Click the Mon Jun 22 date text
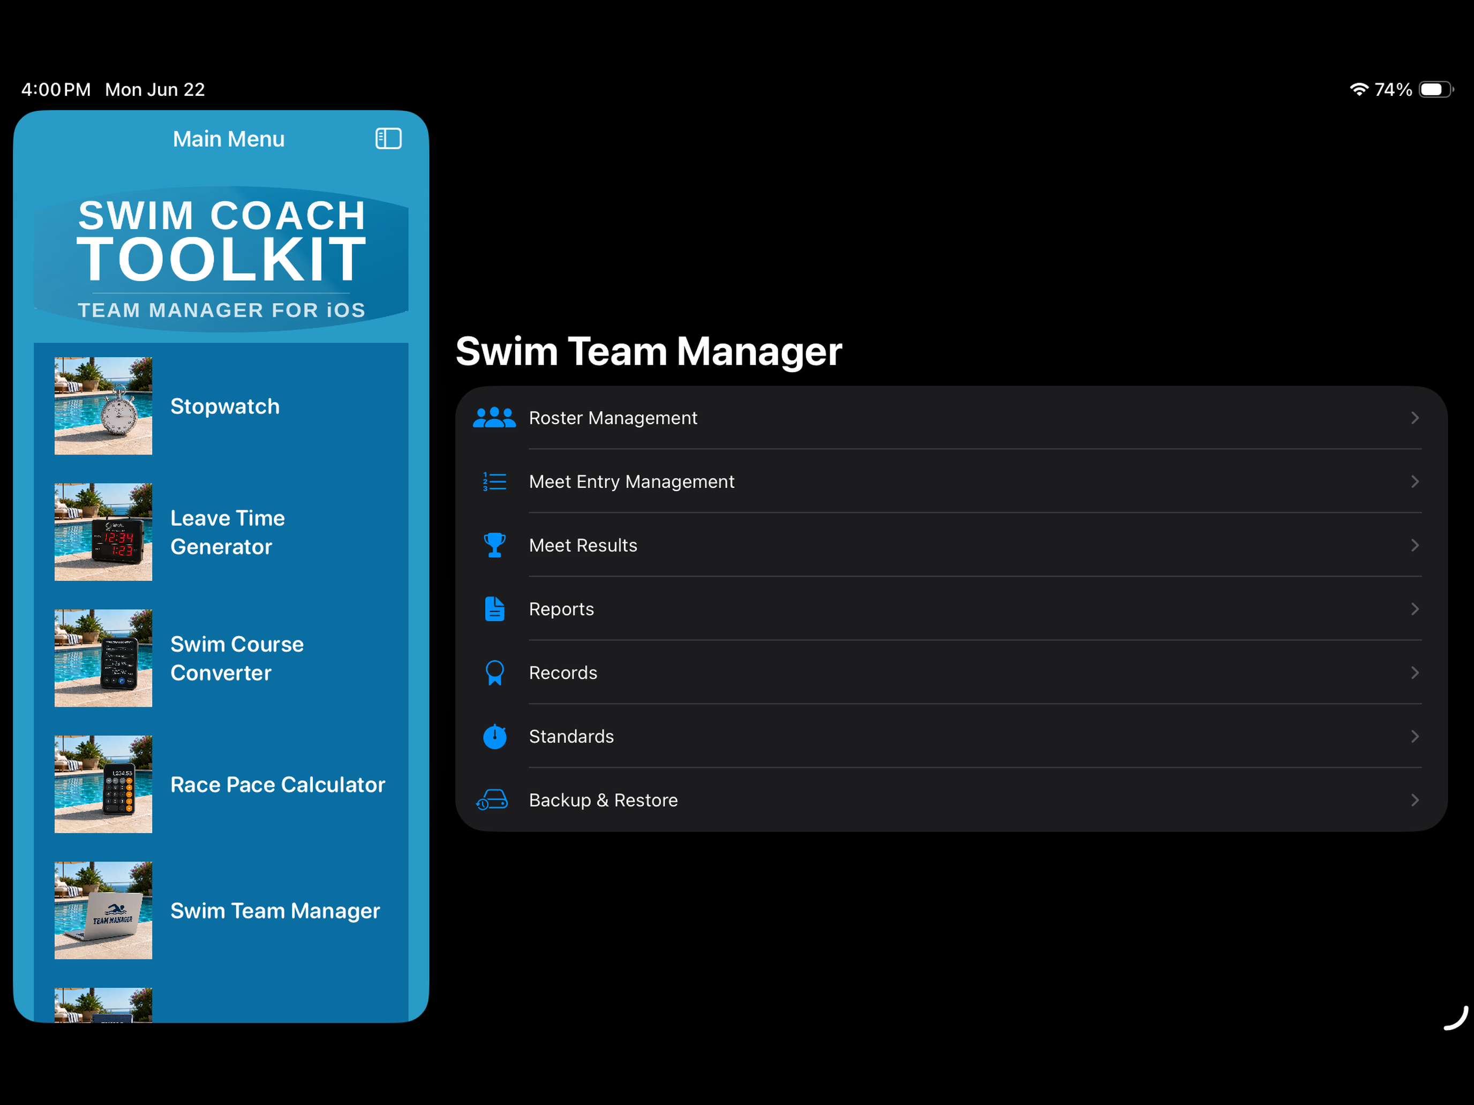 [x=155, y=89]
